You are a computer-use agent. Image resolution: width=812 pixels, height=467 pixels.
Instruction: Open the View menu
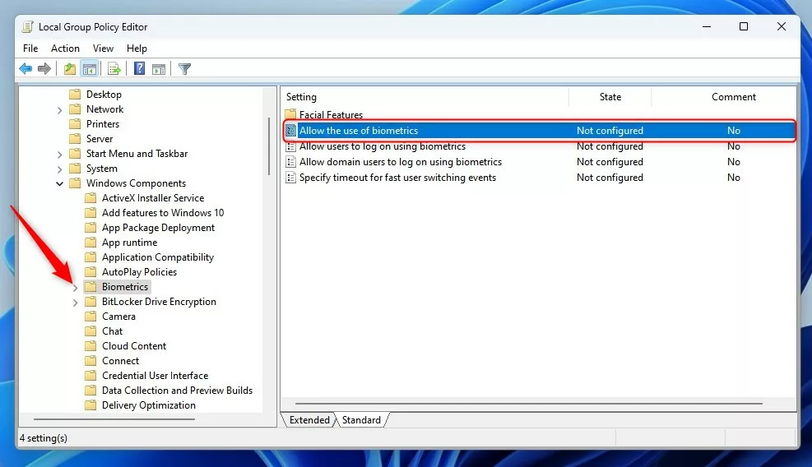point(103,49)
